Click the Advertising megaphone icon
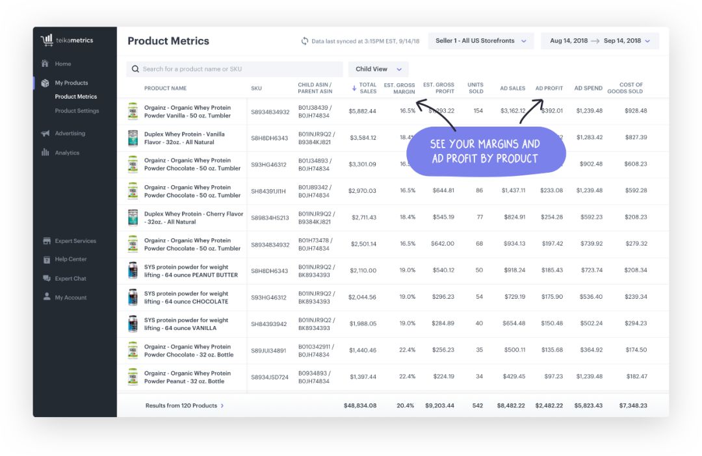This screenshot has width=702, height=456. pos(45,133)
